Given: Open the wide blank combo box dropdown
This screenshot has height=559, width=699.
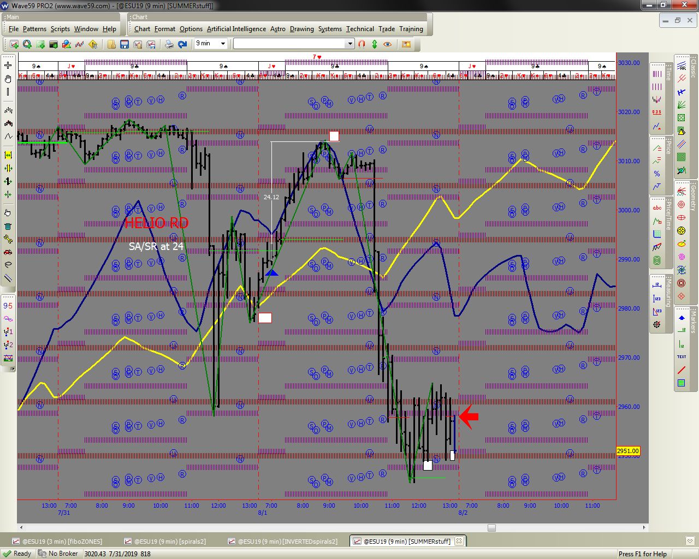Looking at the screenshot, I should click(x=350, y=44).
